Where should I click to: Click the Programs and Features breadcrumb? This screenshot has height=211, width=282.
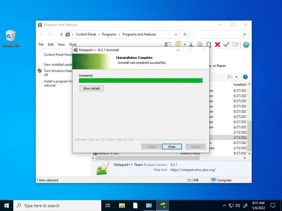pos(139,34)
